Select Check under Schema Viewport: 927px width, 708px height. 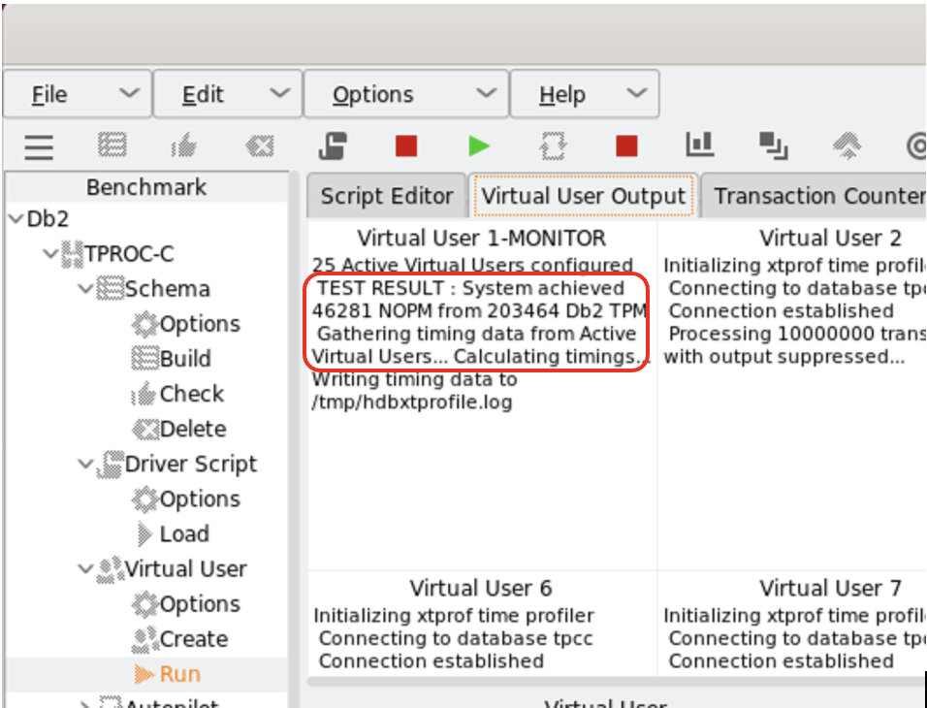point(192,394)
